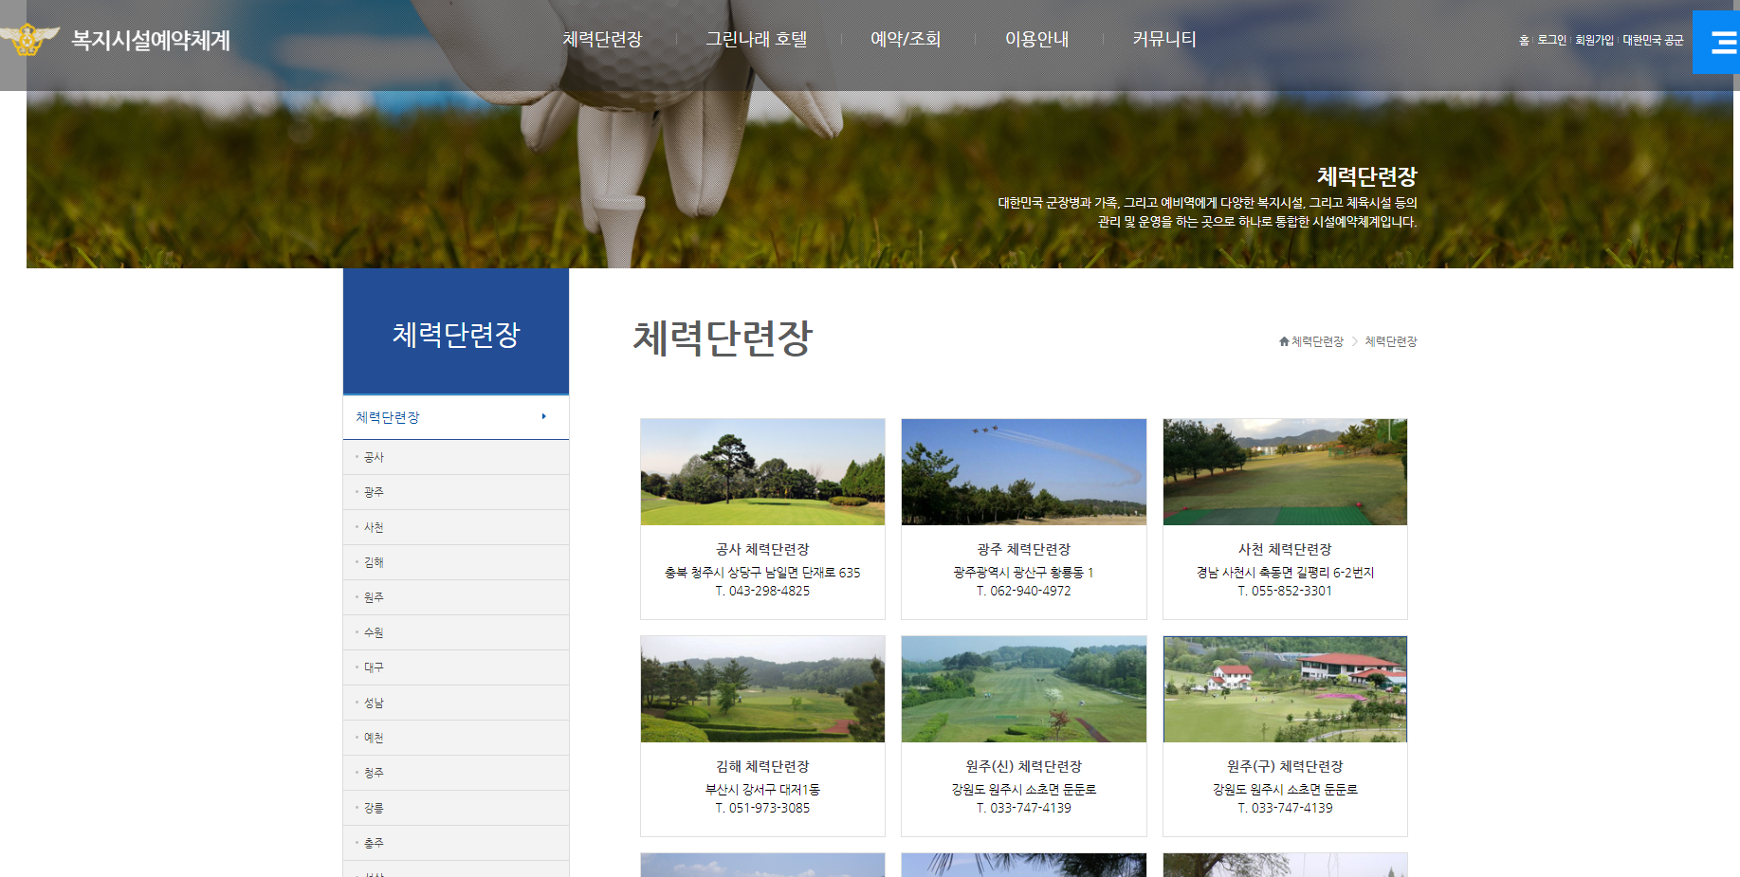Click address 경남 사천시 축동면 길평리 6-2번지
1740x877 pixels.
coord(1285,573)
